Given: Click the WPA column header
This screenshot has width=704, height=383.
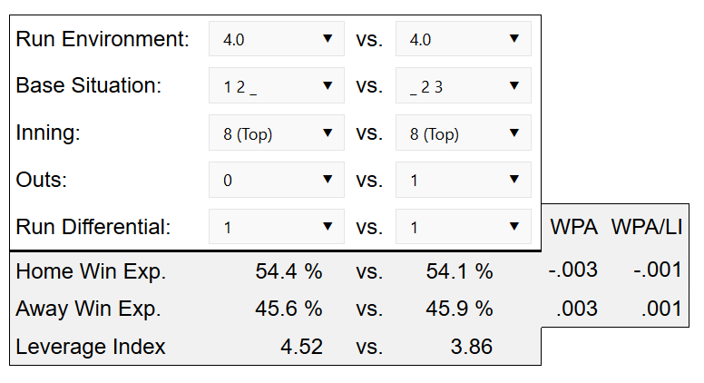Looking at the screenshot, I should (573, 228).
